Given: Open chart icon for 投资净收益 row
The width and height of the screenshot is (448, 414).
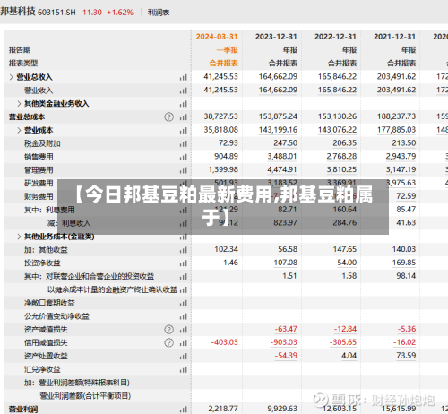Looking at the screenshot, I should pos(184,263).
